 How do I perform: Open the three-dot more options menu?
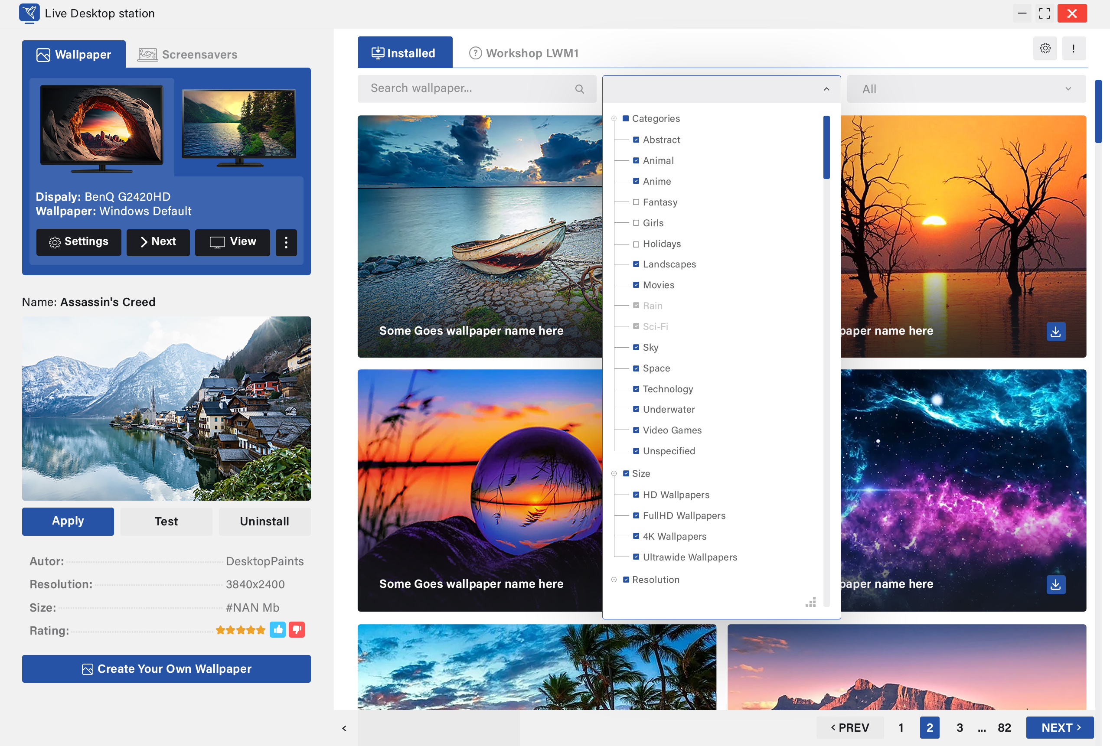click(x=286, y=243)
